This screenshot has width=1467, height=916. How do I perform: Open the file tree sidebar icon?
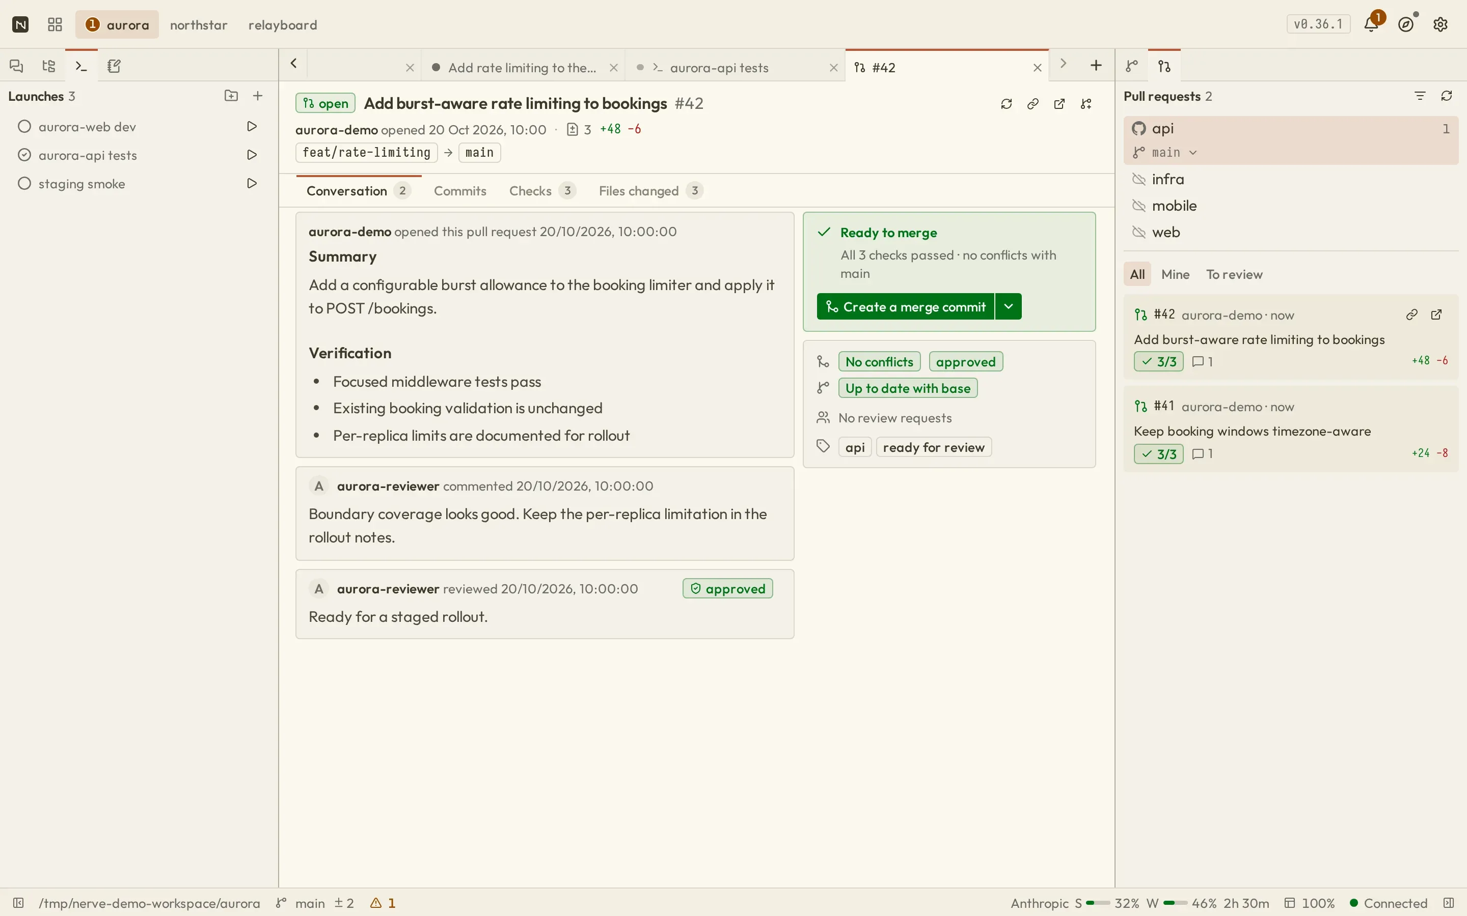tap(48, 66)
